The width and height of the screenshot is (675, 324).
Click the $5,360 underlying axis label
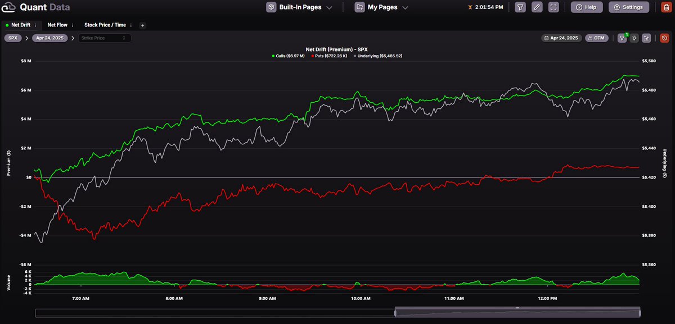(x=650, y=264)
